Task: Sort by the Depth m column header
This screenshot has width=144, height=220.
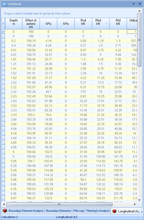Action: 14,24
